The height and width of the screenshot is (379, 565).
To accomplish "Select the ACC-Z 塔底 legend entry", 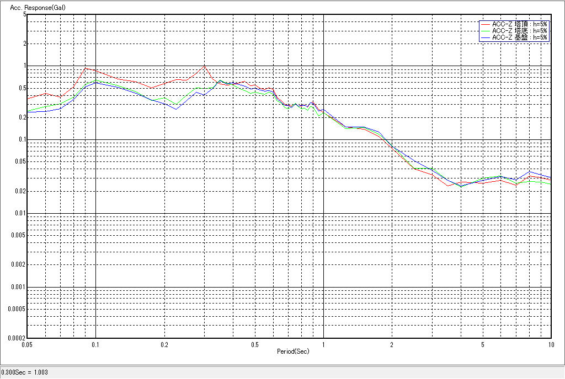I will (519, 31).
